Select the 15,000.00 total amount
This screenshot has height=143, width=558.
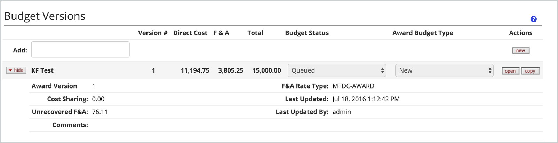[267, 70]
